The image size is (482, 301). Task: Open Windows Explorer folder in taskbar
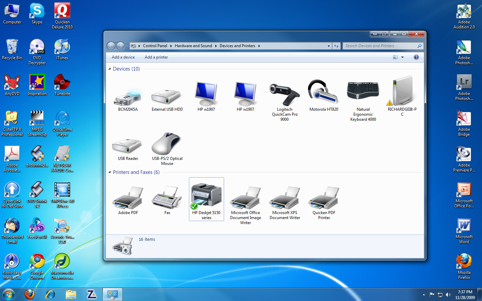71,294
